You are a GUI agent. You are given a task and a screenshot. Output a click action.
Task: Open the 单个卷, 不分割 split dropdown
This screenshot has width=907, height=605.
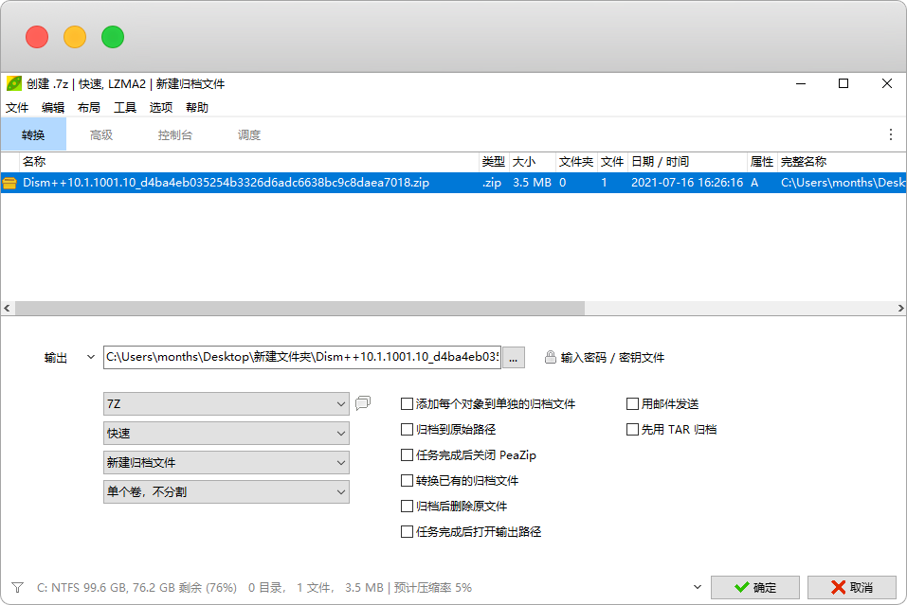pos(226,492)
